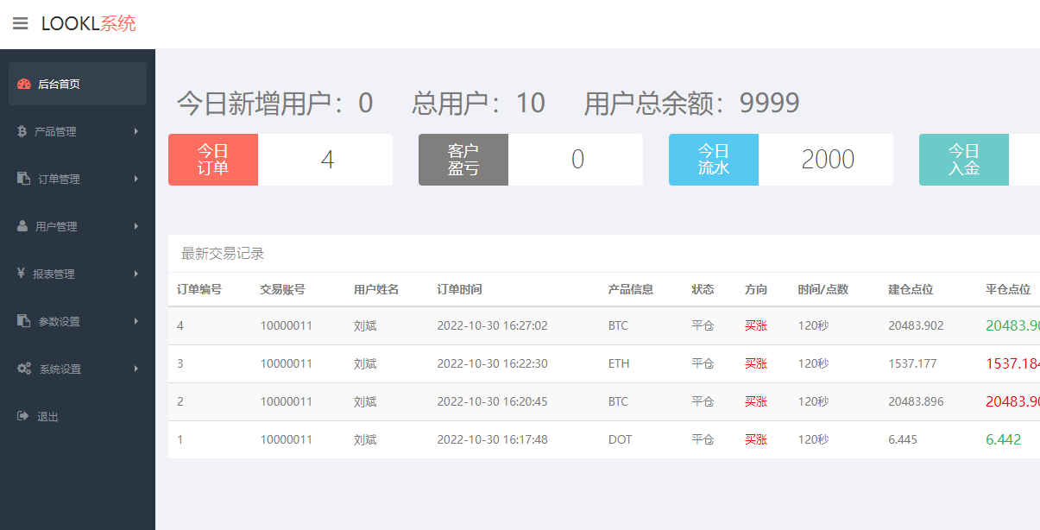Click the icon beside 参数设置
The height and width of the screenshot is (530, 1040).
pos(24,321)
